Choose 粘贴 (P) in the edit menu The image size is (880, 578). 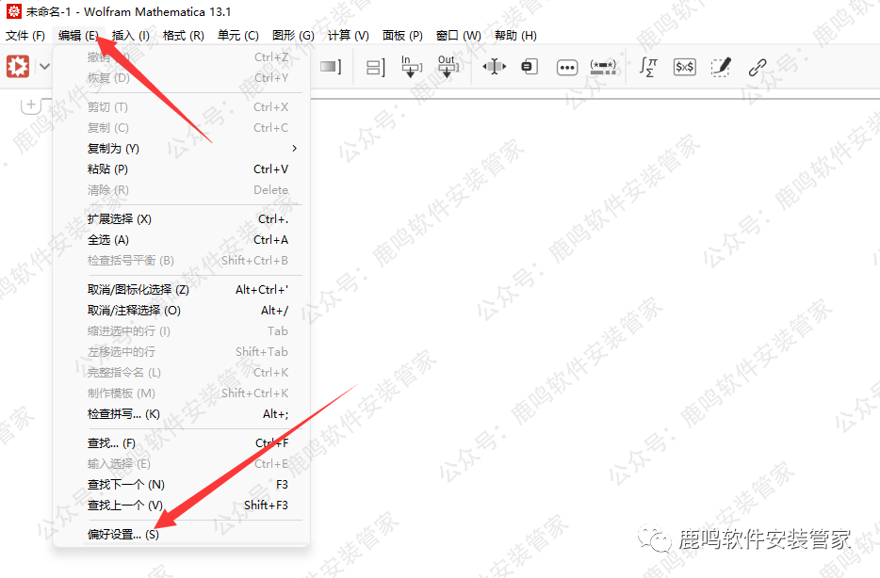[107, 169]
